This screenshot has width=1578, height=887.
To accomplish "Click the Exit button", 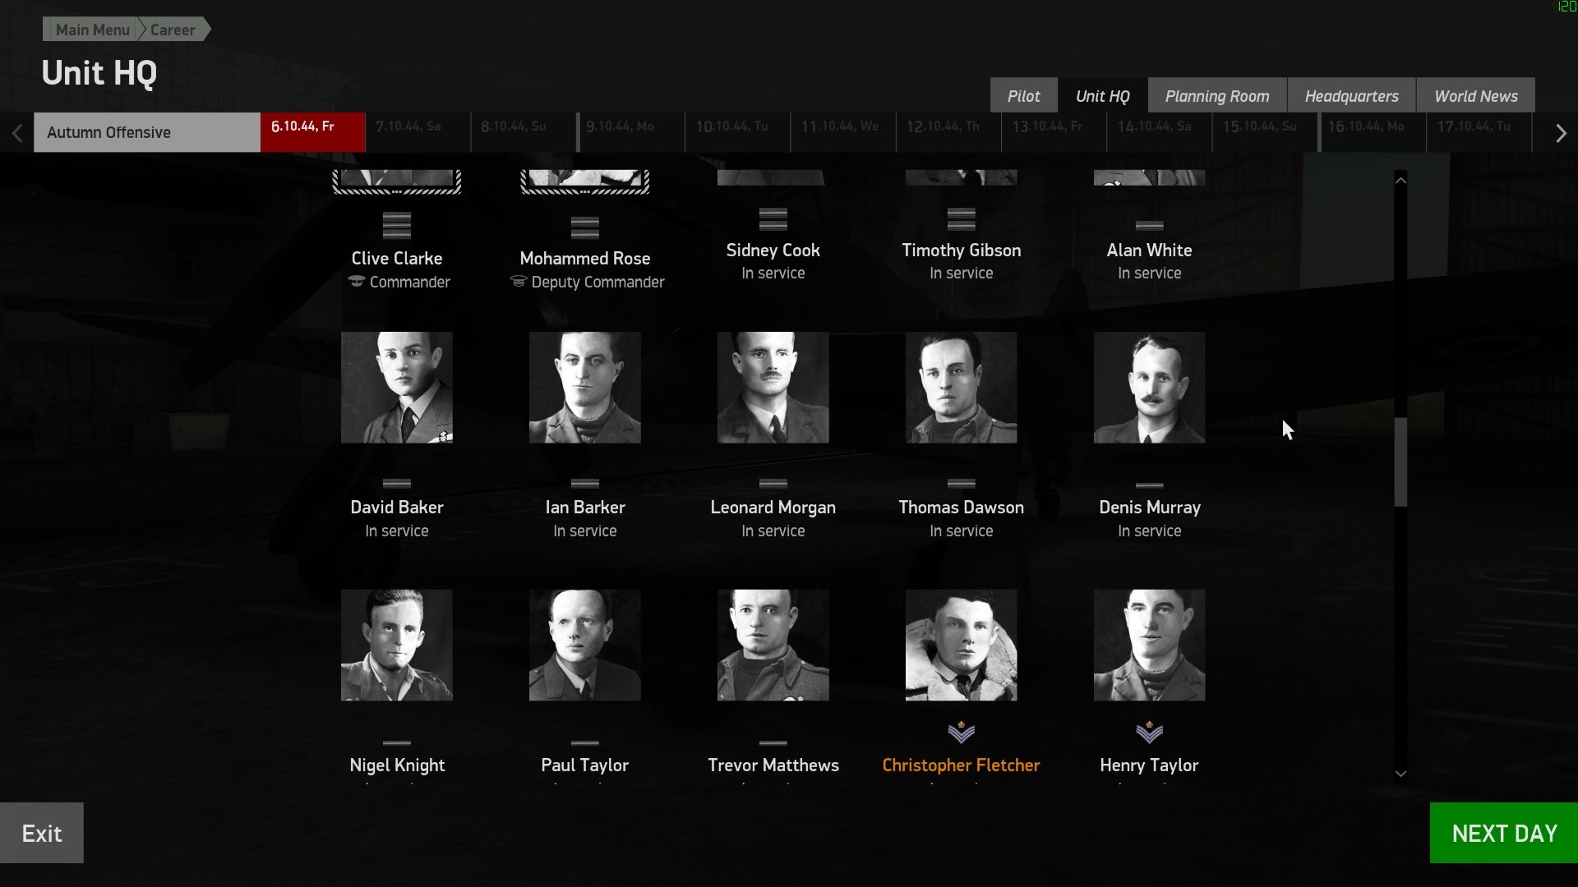I will pyautogui.click(x=42, y=833).
